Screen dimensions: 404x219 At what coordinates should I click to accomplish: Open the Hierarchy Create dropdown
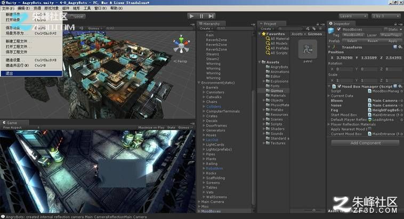[x=206, y=28]
